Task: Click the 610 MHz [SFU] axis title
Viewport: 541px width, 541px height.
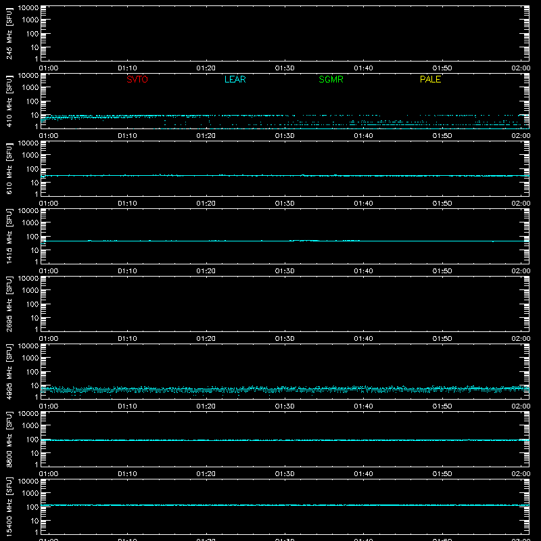Action: click(x=9, y=168)
